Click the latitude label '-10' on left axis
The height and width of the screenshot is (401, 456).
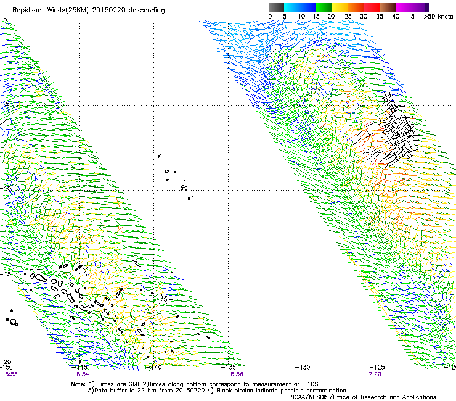(6, 189)
